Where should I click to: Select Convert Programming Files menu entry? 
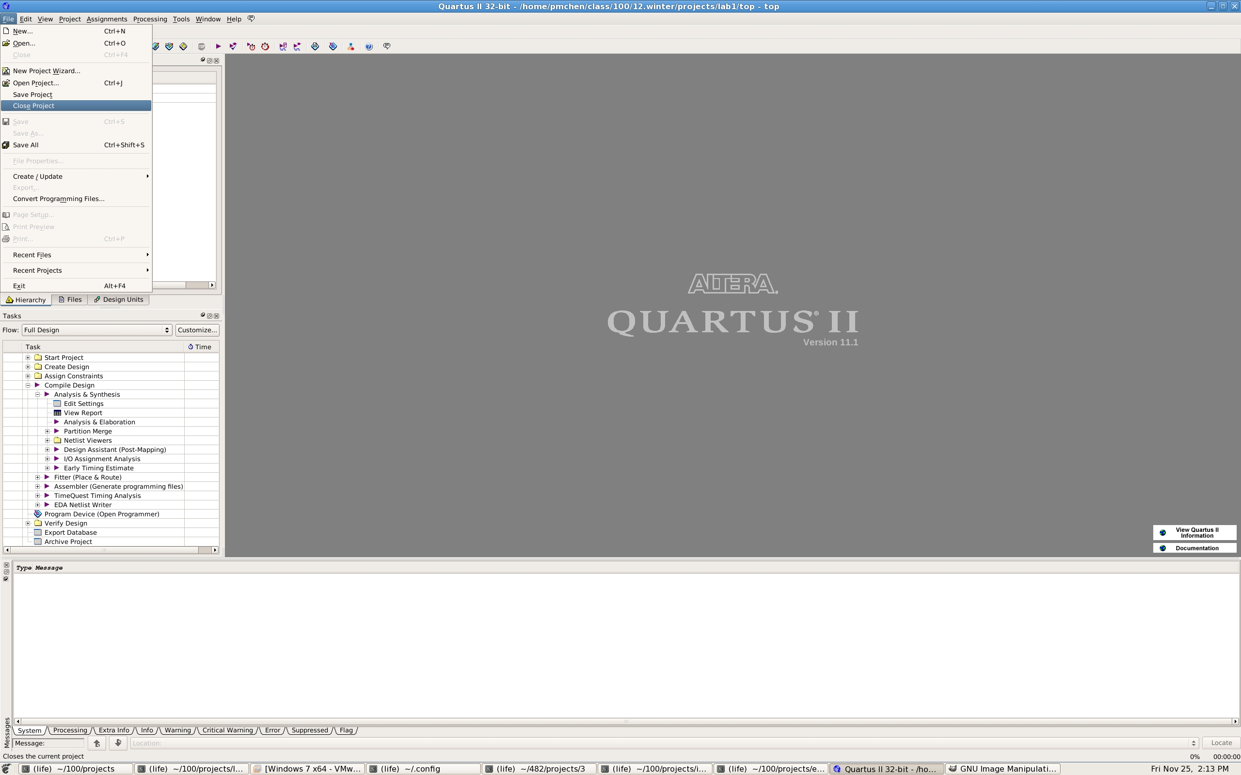pos(76,199)
